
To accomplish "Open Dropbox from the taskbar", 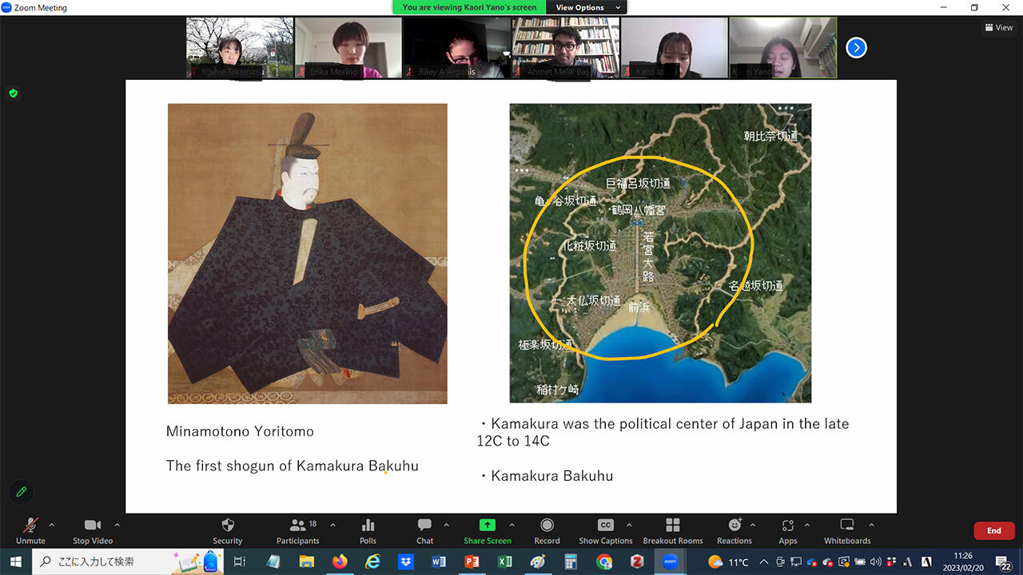I will pyautogui.click(x=405, y=561).
